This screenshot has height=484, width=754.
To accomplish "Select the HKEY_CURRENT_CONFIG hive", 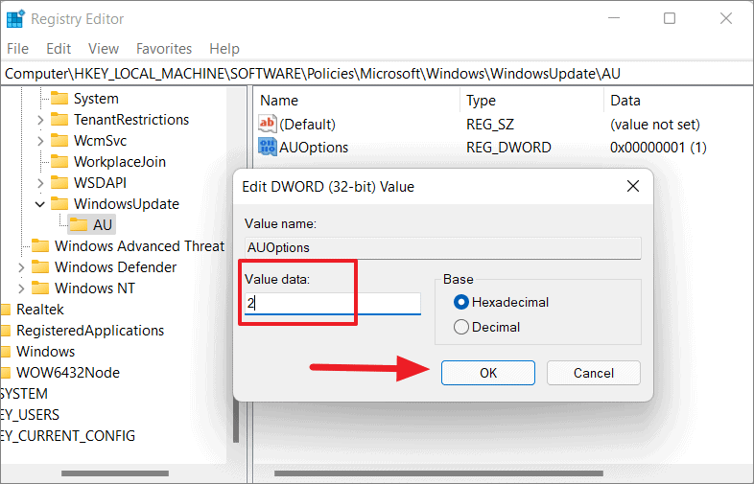I will click(68, 436).
